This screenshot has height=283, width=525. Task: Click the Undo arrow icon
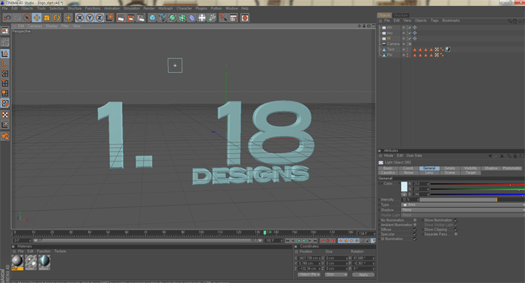coord(7,18)
